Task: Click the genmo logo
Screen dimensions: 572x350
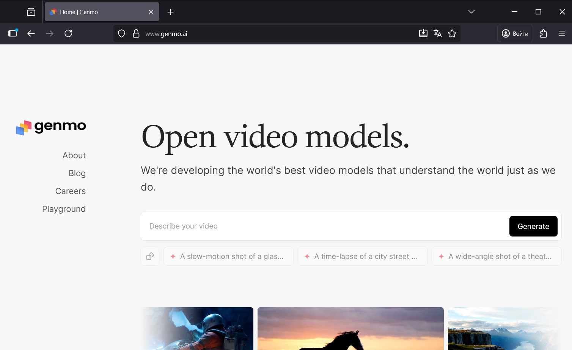Action: (x=51, y=127)
